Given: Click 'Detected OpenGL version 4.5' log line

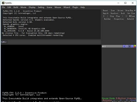Looking at the screenshot, I should 29,20.
